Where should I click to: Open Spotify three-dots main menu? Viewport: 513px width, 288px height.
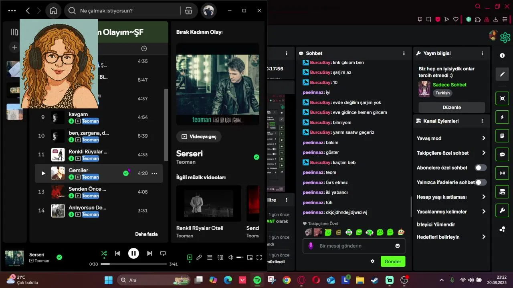(12, 11)
